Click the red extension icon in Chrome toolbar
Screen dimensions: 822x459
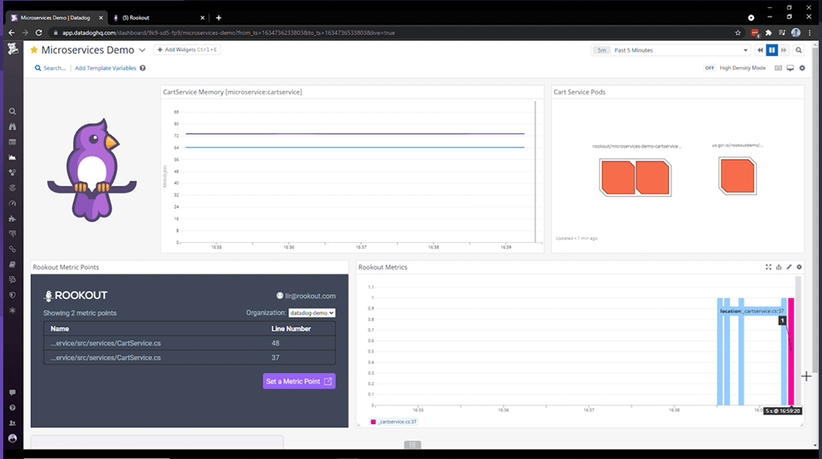click(x=755, y=32)
